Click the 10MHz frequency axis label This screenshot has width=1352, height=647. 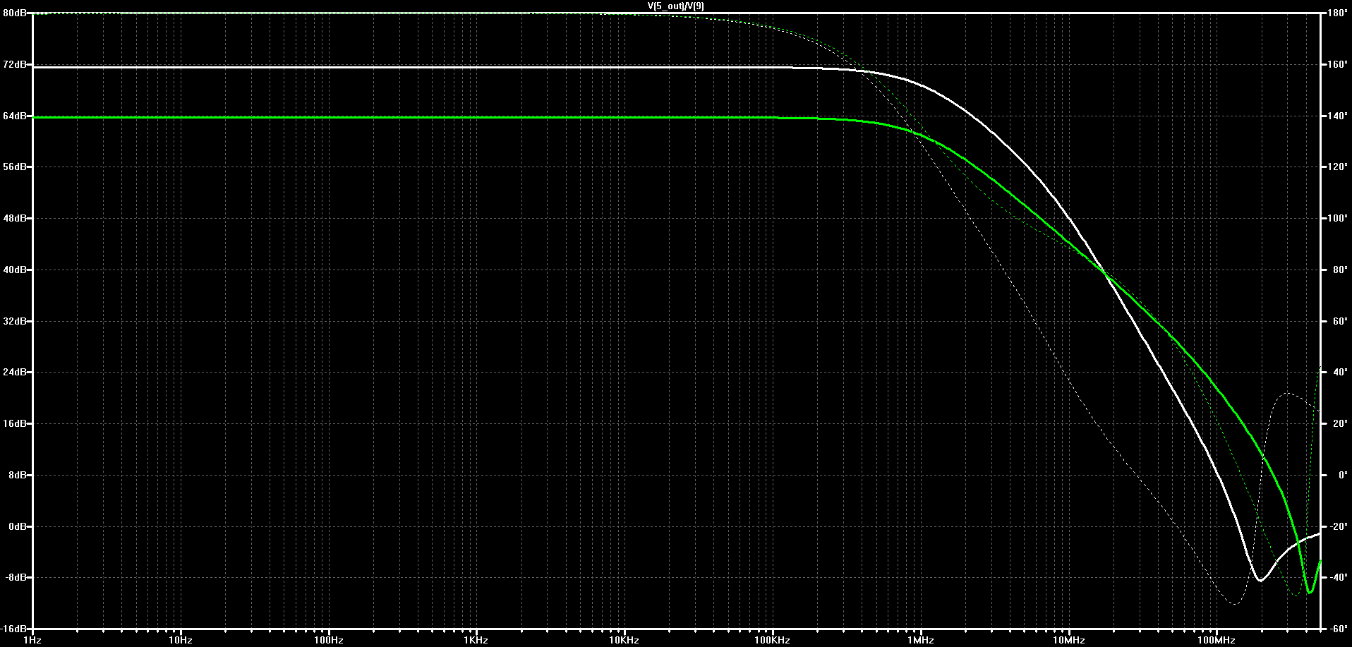coord(1068,640)
